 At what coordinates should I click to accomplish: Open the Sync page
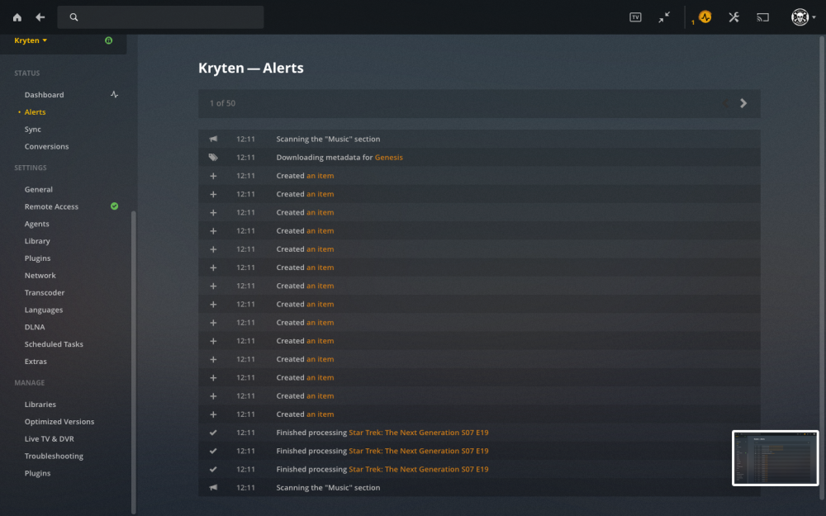point(33,130)
